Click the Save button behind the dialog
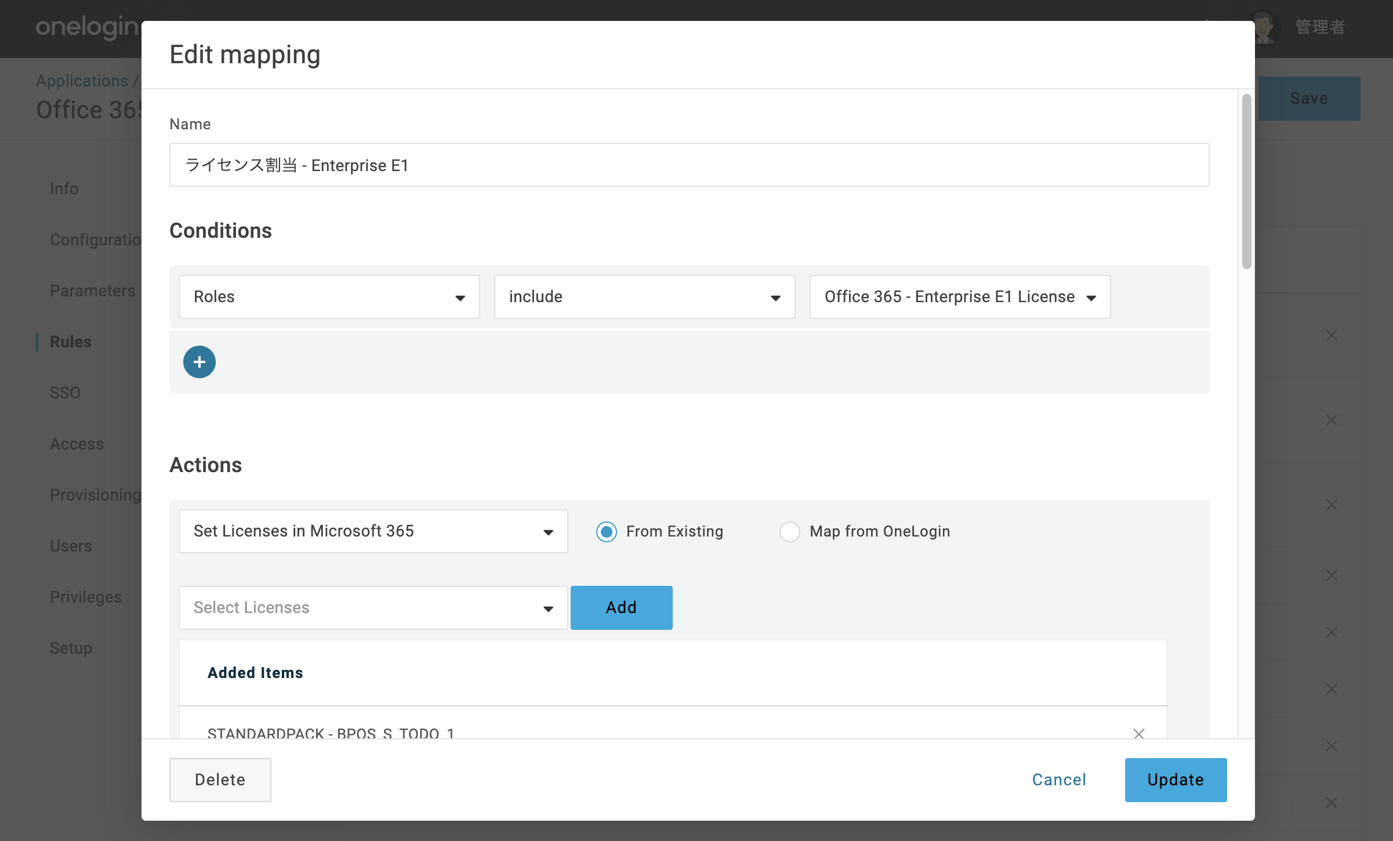The image size is (1393, 841). (x=1309, y=99)
